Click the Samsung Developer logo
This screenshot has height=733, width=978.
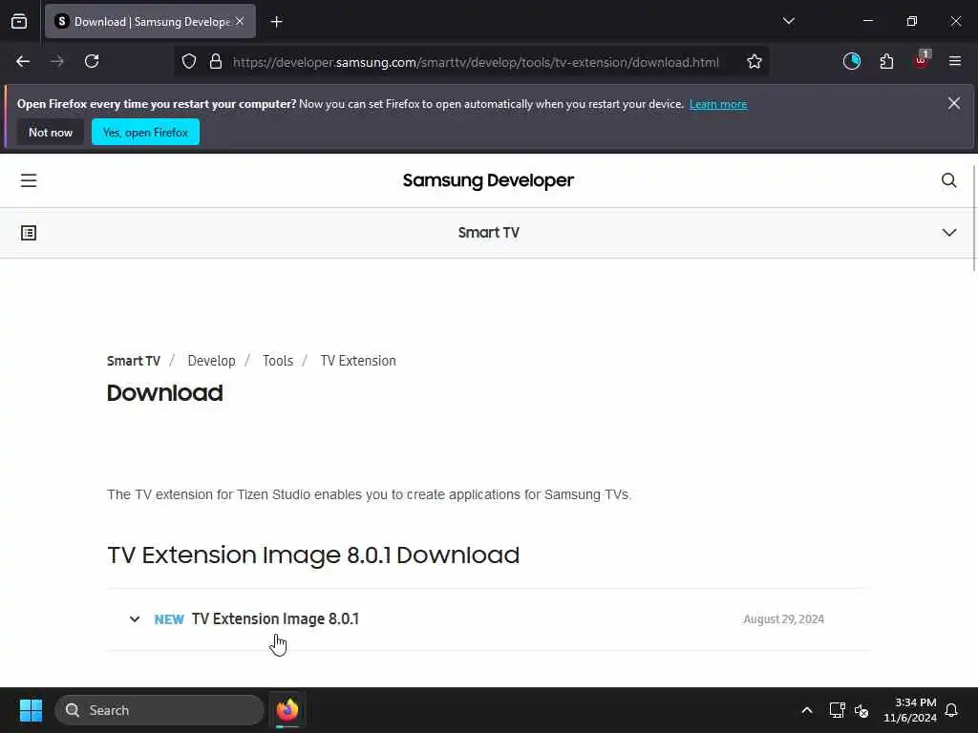coord(488,180)
